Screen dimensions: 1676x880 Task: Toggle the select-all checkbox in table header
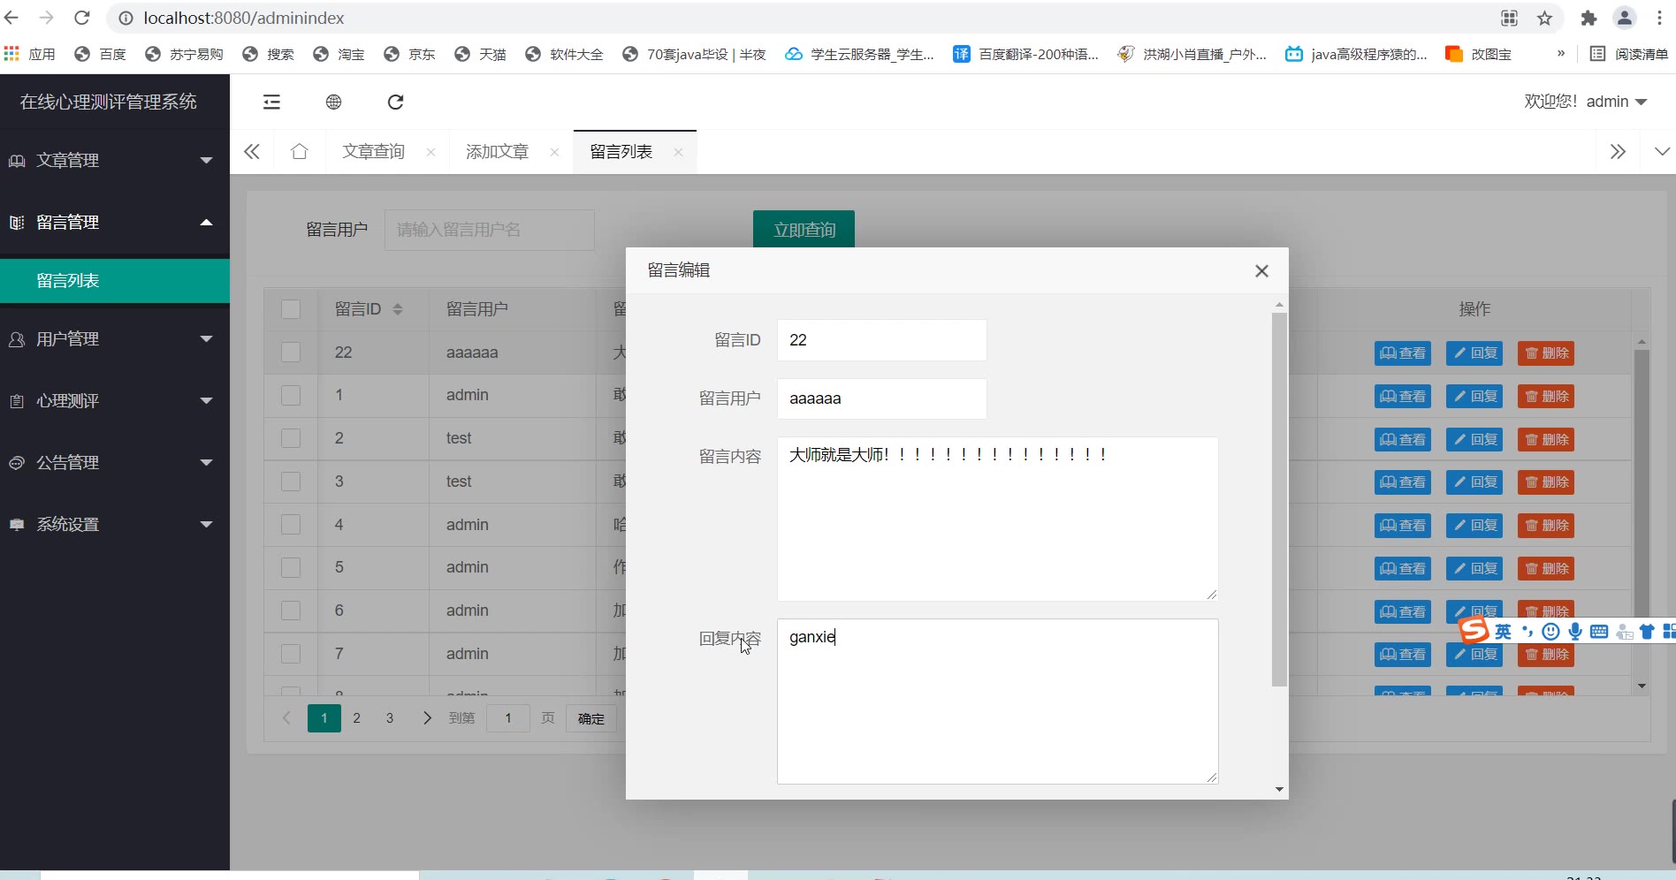click(291, 309)
